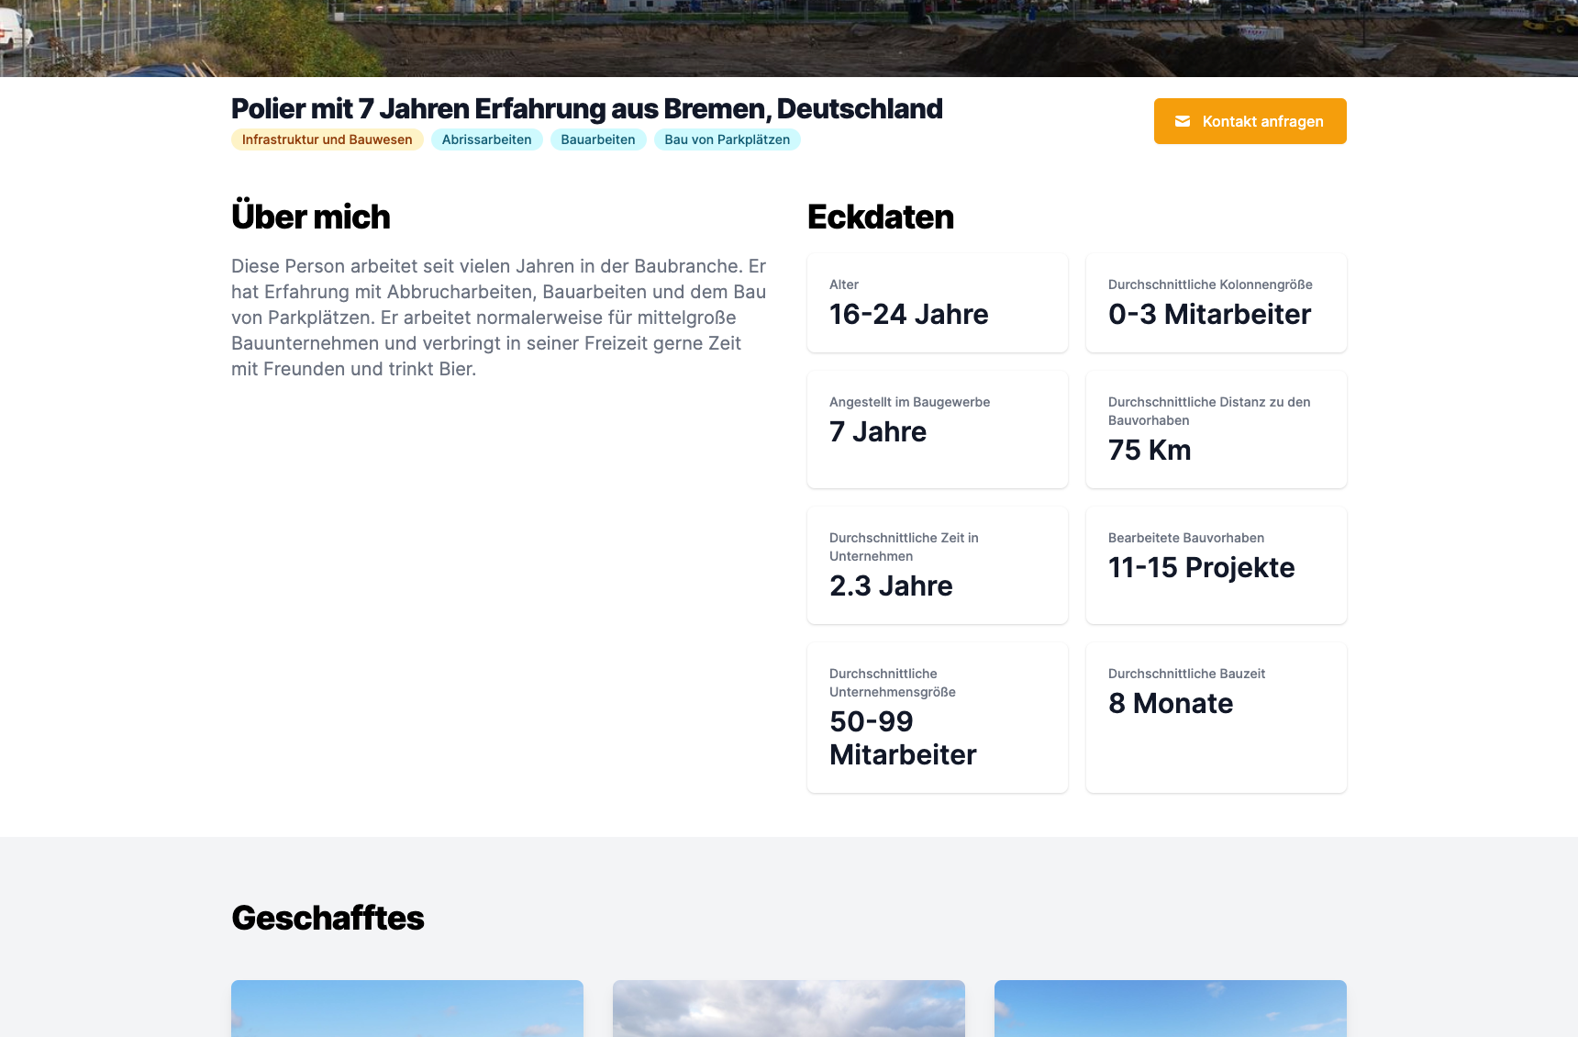Open the middle cloudy Geschafftes project thumbnail
Screen dimensions: 1578x1037
[x=789, y=1009]
